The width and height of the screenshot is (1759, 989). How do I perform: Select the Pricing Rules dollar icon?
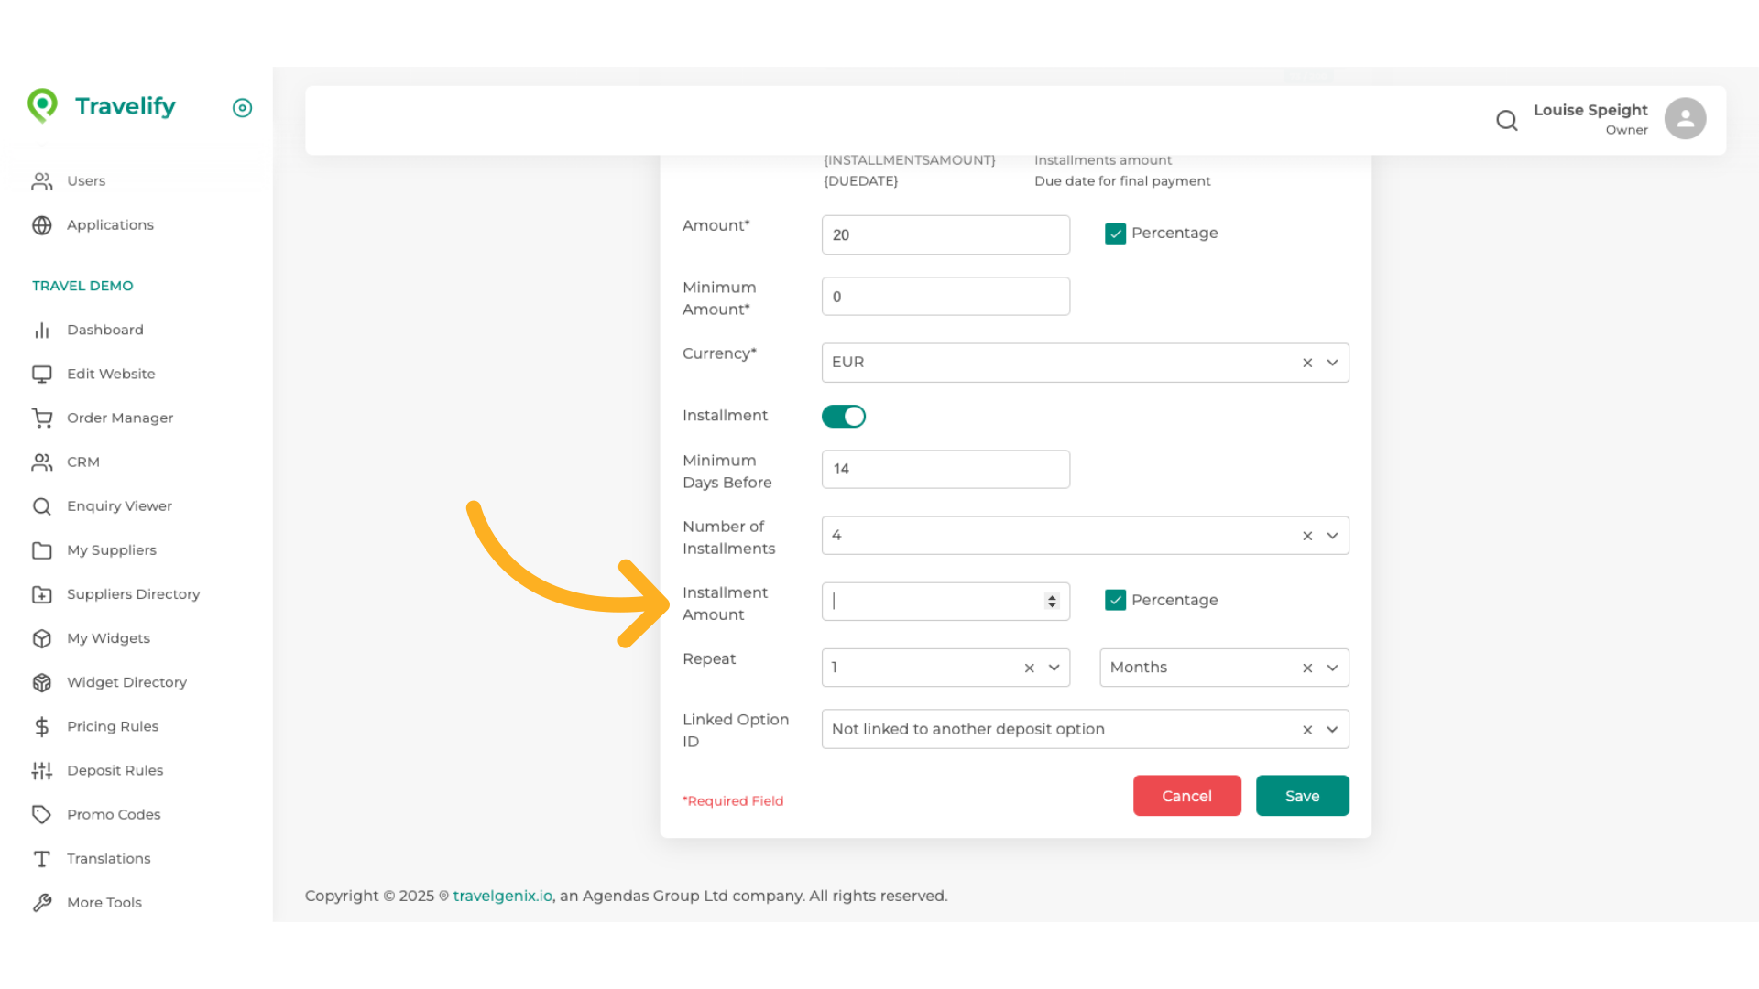[x=42, y=726]
